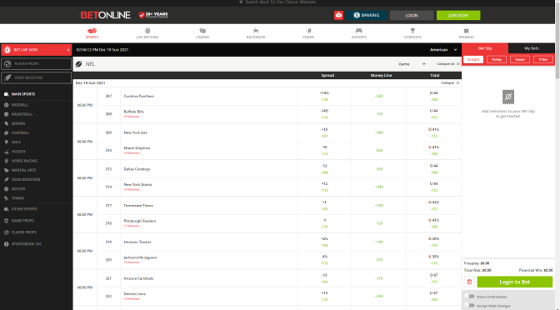Switch to the My Bets tab
Viewport: 560px width, 310px height.
(532, 48)
